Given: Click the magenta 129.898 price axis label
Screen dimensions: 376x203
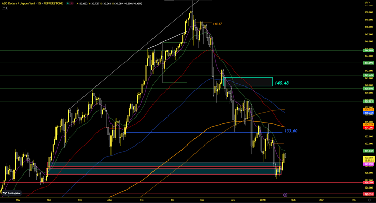Looking at the screenshot, I should click(x=369, y=164).
